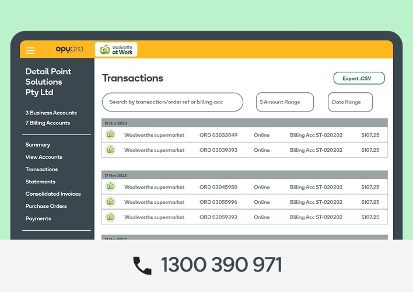
Task: Click the 7 Billing Accounts link
Action: tap(47, 123)
